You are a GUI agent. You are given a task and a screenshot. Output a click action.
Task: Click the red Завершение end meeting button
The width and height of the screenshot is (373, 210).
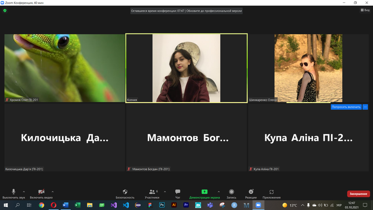pyautogui.click(x=358, y=194)
